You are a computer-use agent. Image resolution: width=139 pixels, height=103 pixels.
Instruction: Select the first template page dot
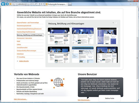pos(113,23)
